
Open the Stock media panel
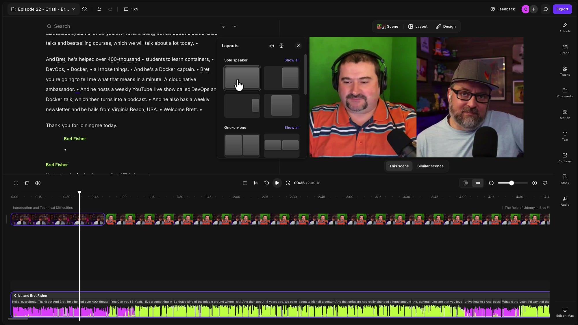coord(565,179)
